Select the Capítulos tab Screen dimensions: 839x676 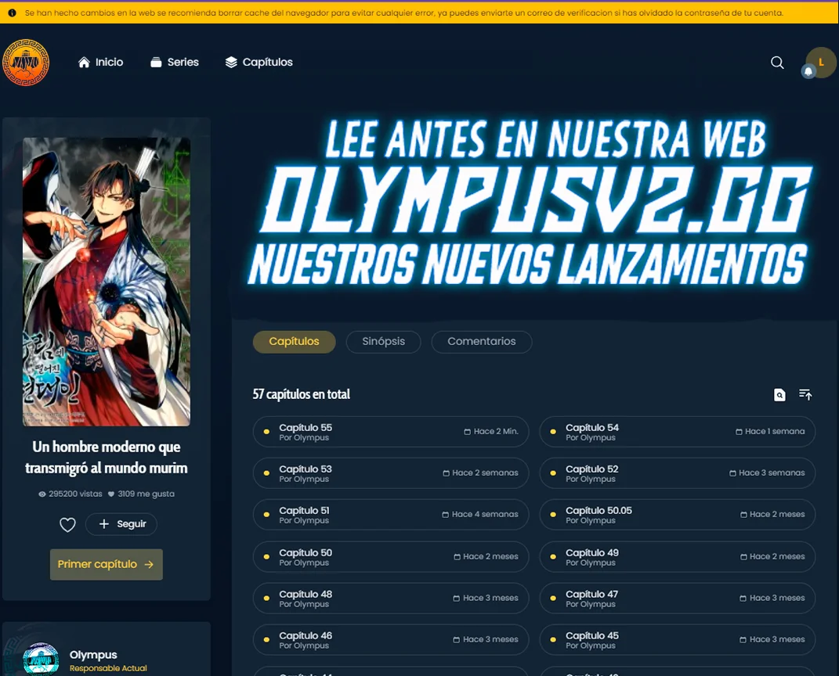pyautogui.click(x=294, y=342)
